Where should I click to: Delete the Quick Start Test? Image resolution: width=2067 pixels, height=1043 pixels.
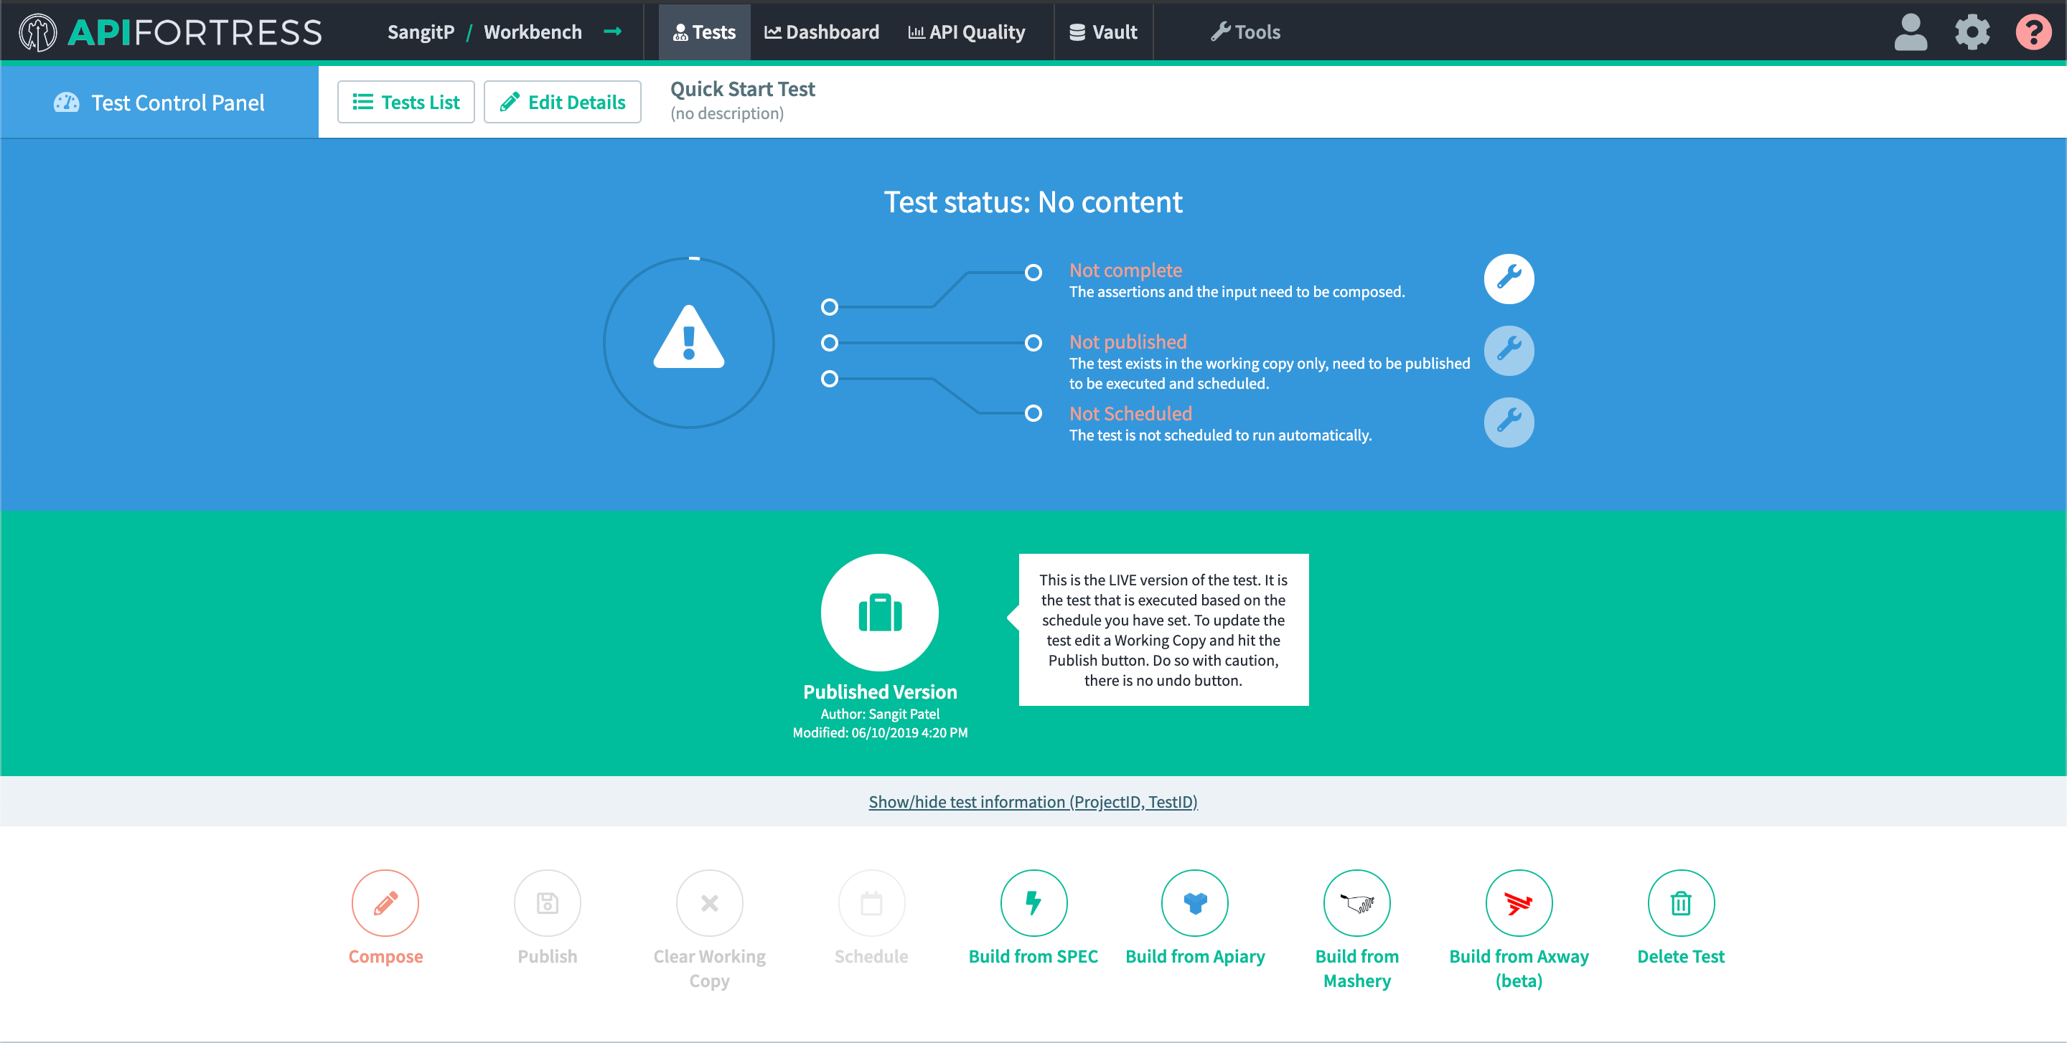pyautogui.click(x=1680, y=902)
